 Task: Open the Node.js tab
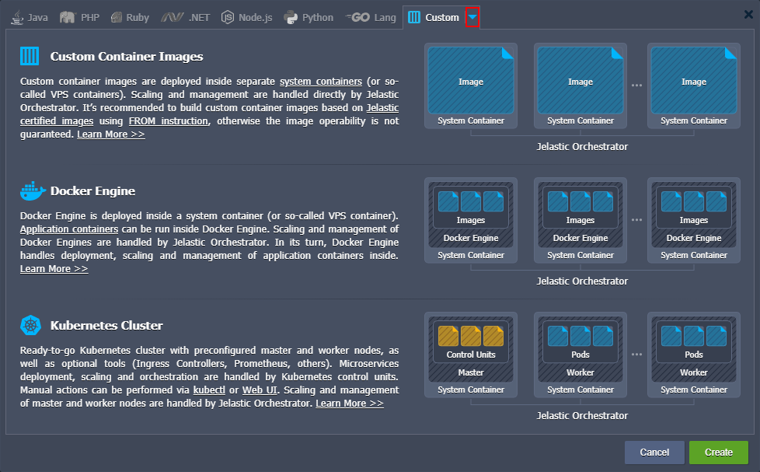click(246, 17)
